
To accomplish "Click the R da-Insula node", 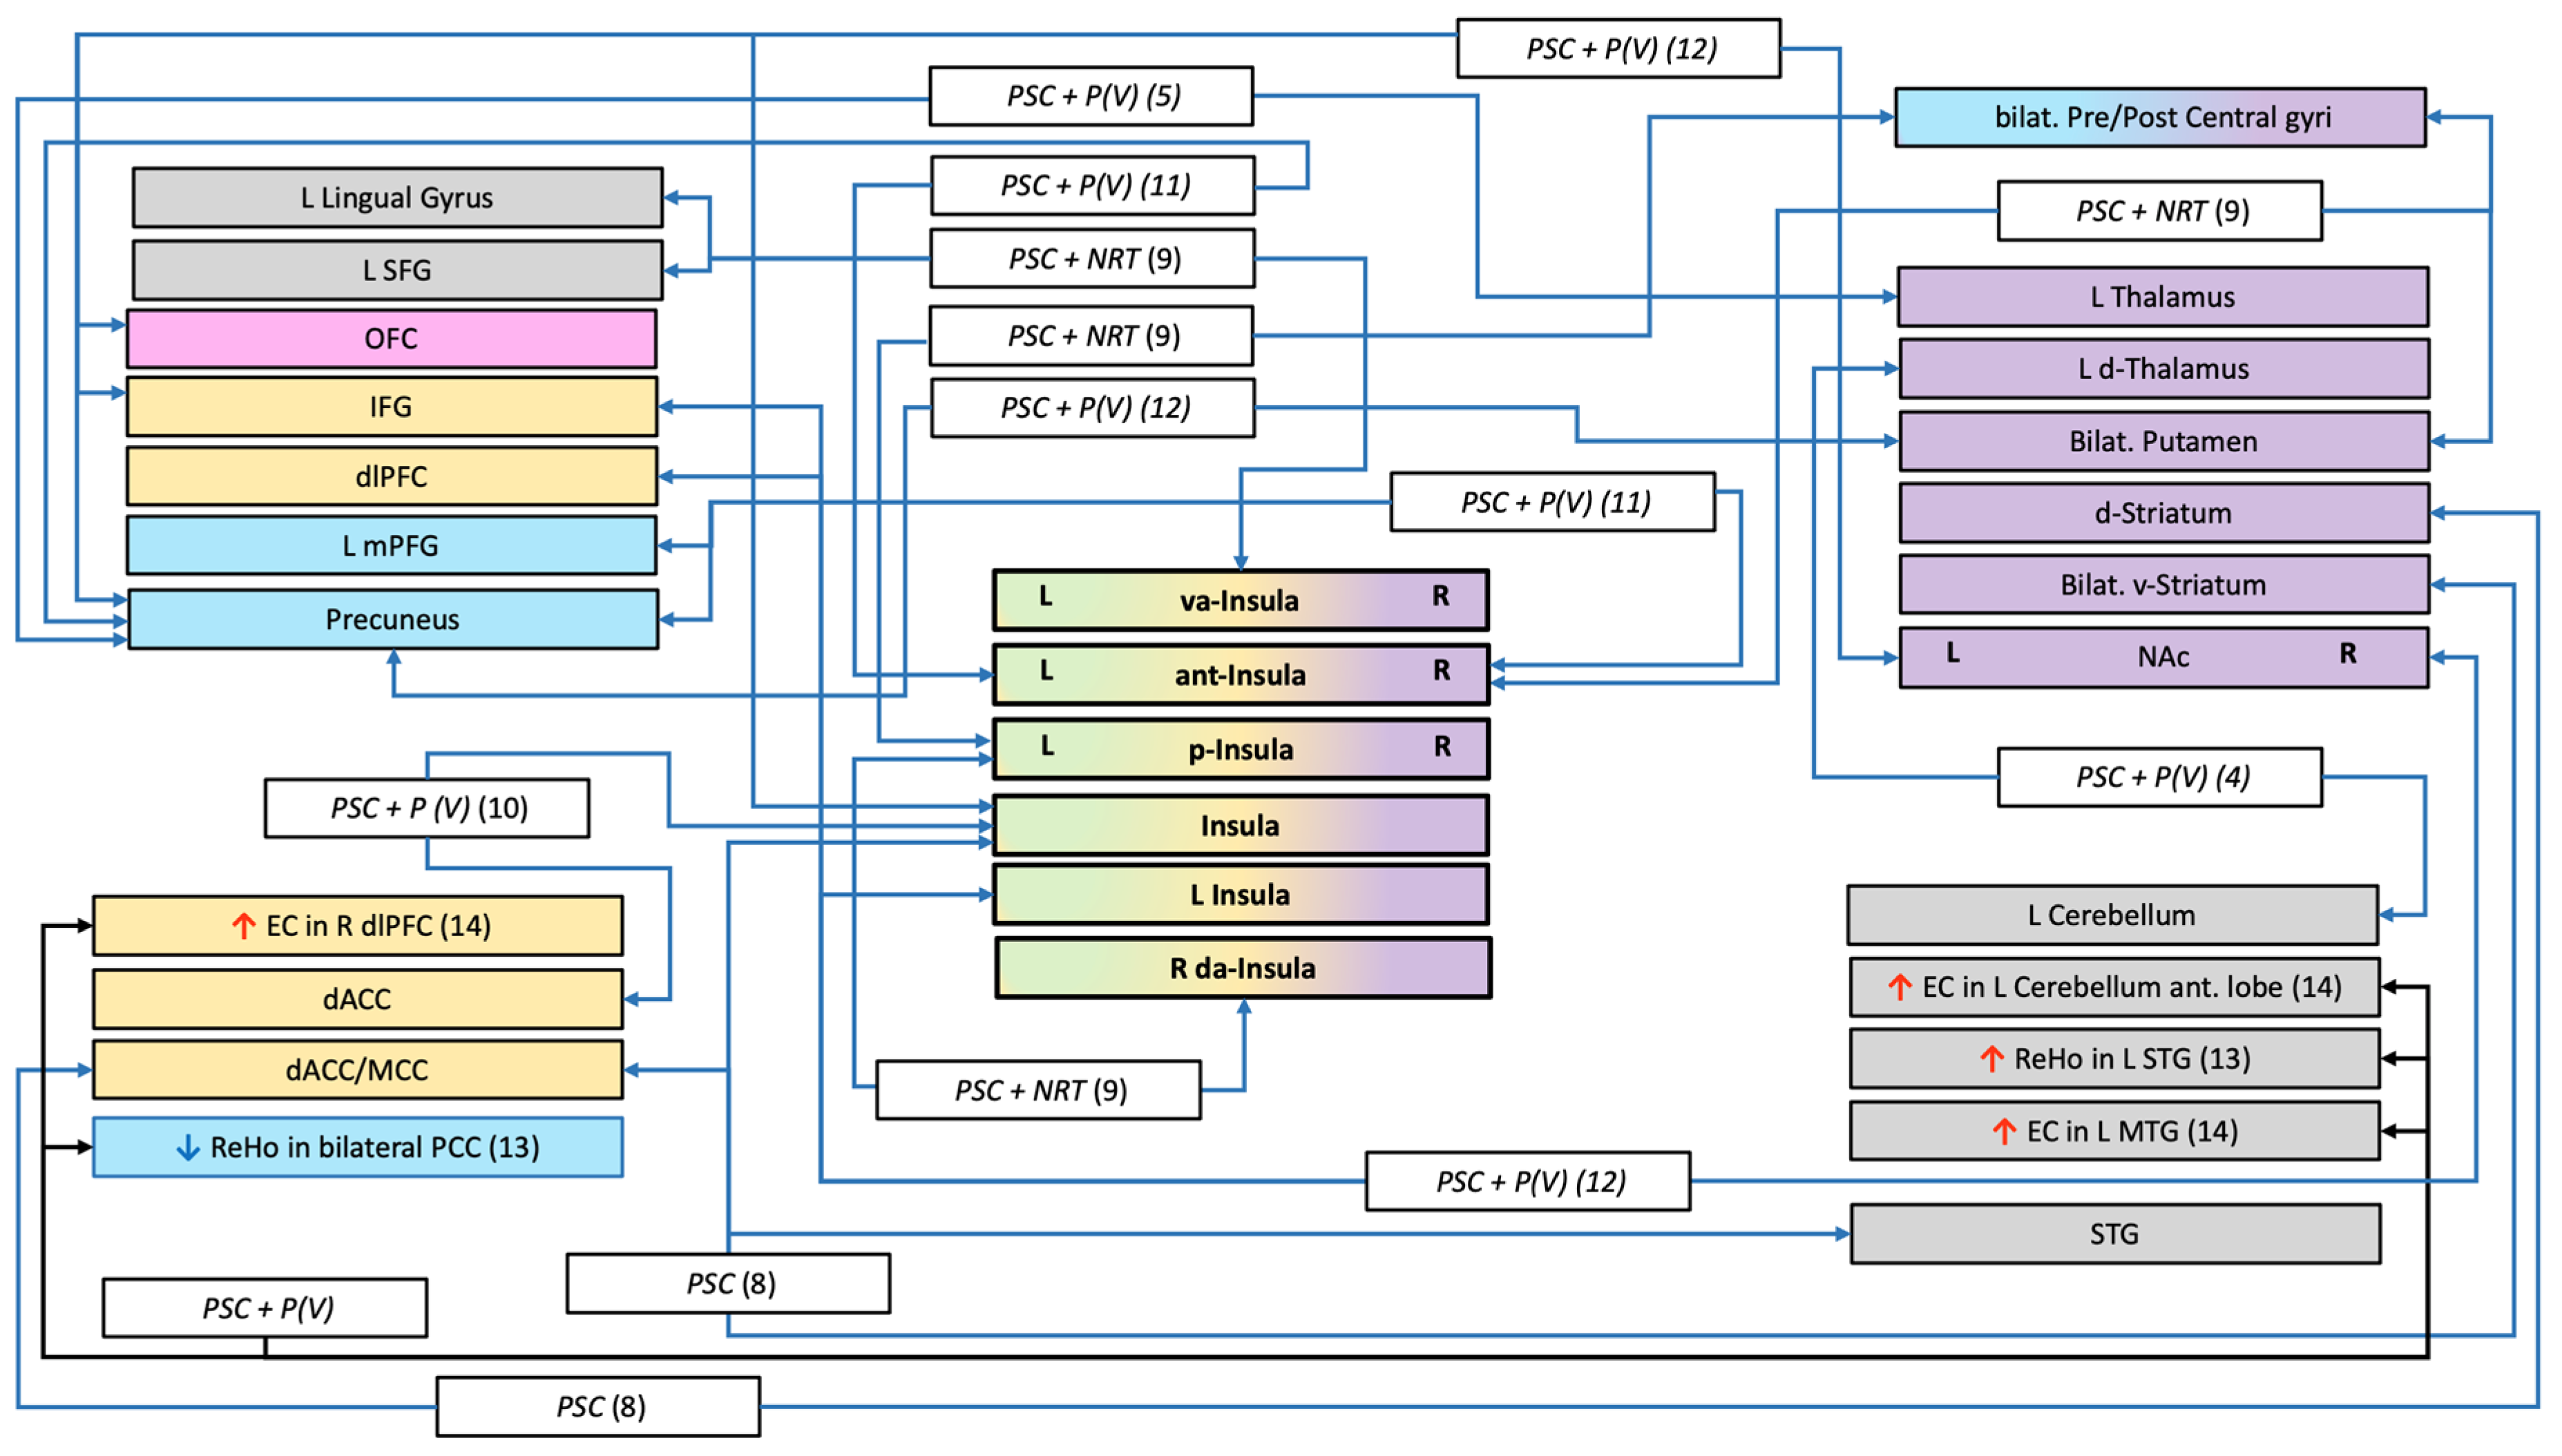I will [x=1241, y=968].
